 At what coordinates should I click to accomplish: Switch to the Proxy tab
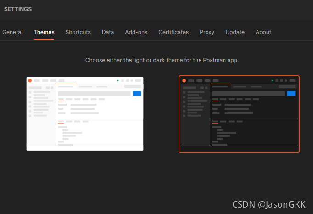(207, 32)
